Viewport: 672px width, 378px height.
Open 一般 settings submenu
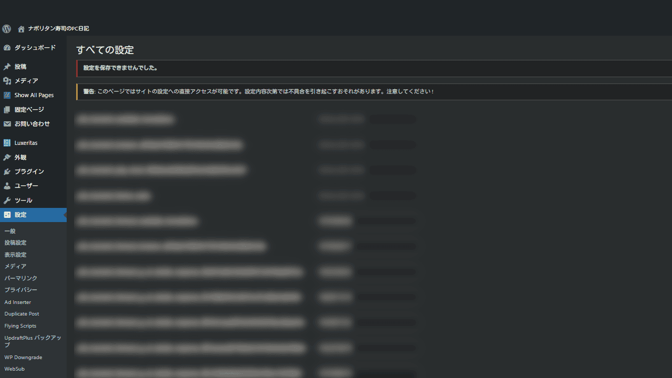(x=10, y=231)
